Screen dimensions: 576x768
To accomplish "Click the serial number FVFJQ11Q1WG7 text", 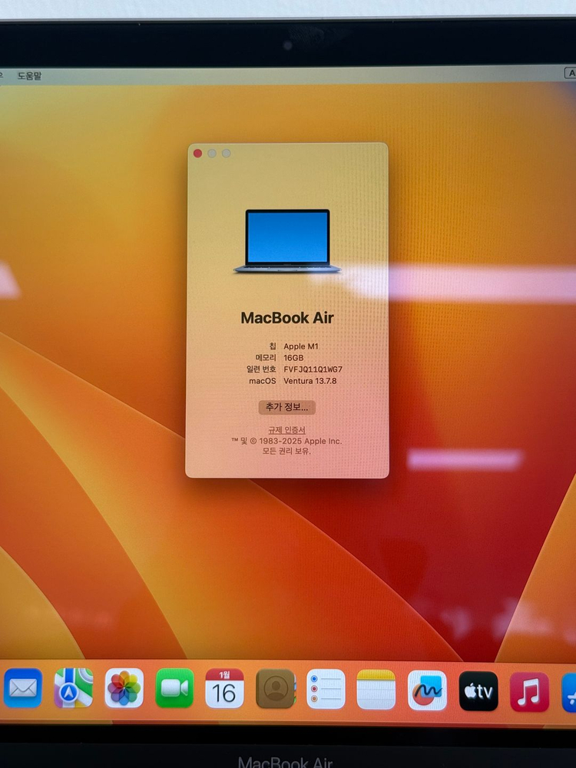I will (313, 369).
